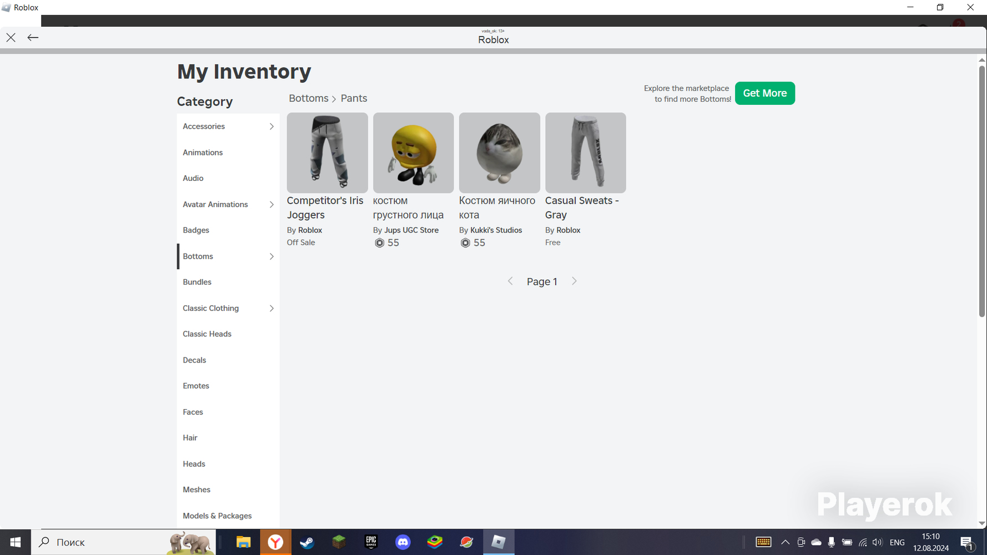987x555 pixels.
Task: Select the Emotes category
Action: coord(228,386)
